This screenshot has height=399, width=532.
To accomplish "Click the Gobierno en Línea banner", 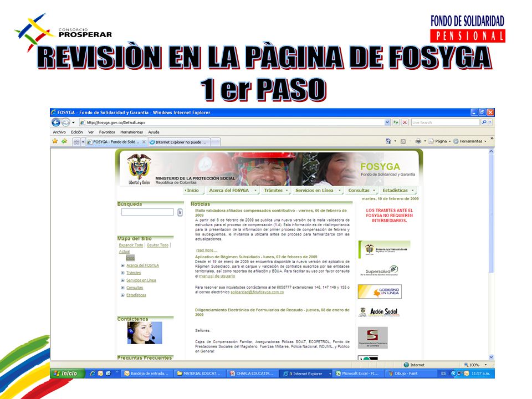I will click(380, 292).
